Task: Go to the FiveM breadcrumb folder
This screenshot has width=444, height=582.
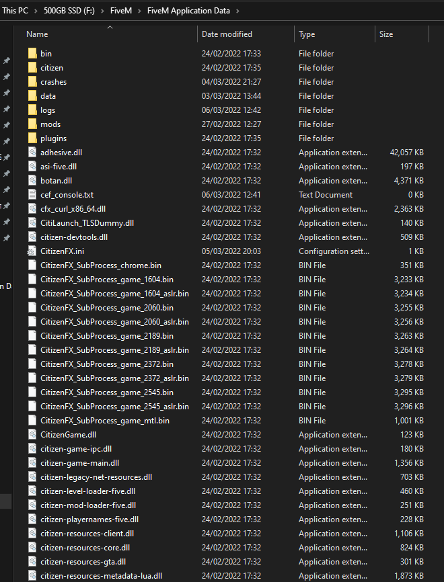Action: tap(120, 10)
